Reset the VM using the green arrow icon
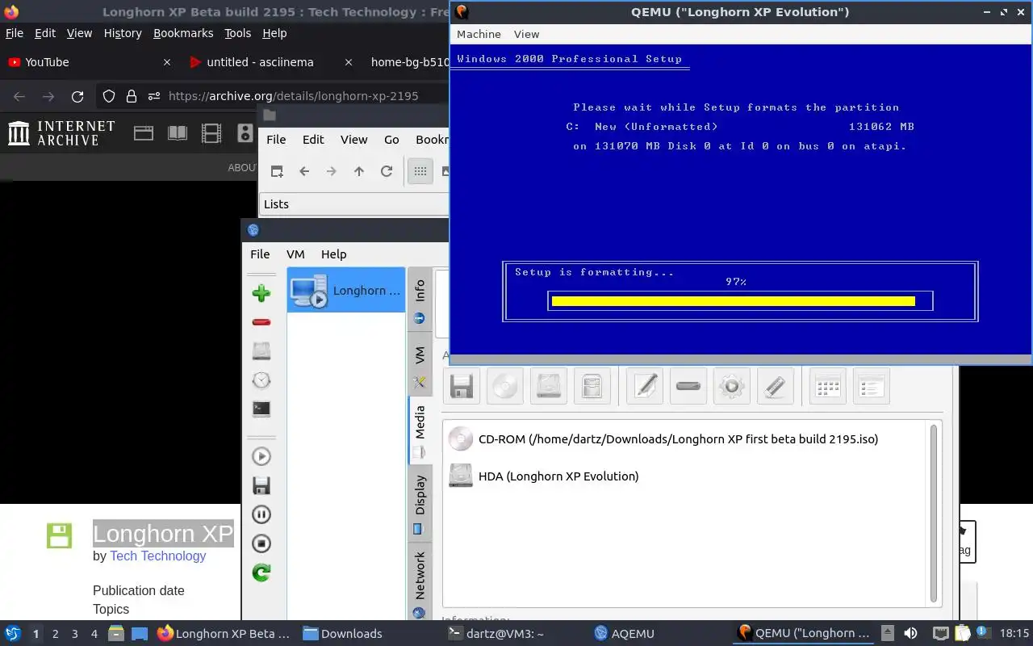This screenshot has width=1033, height=646. 261,573
